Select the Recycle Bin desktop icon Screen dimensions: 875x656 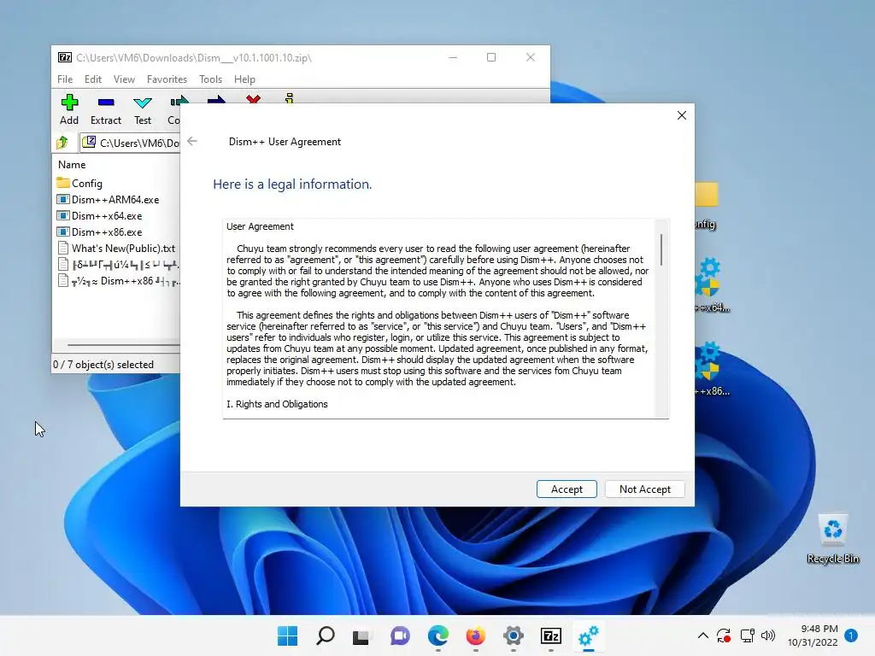tap(832, 539)
